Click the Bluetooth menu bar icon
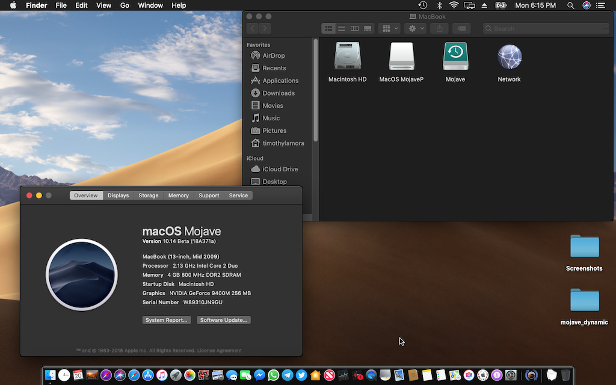The image size is (616, 385). [x=440, y=5]
